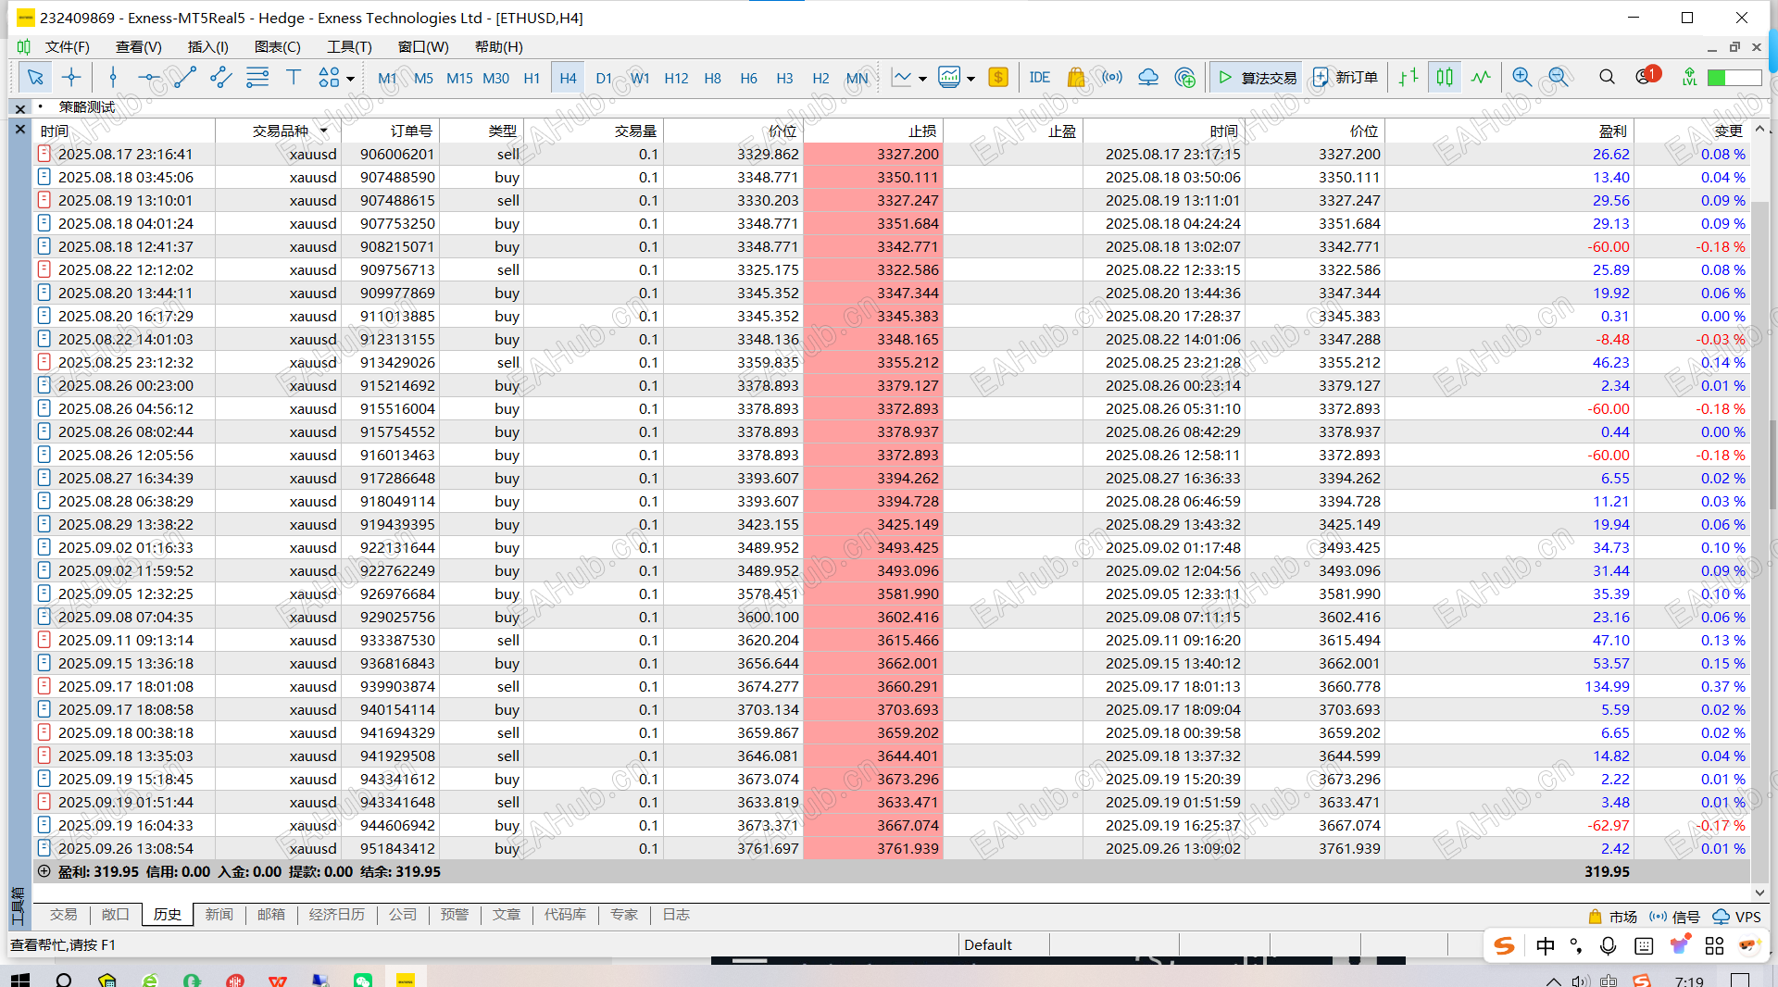Select the equidistant channel tool
The height and width of the screenshot is (987, 1778).
[221, 78]
